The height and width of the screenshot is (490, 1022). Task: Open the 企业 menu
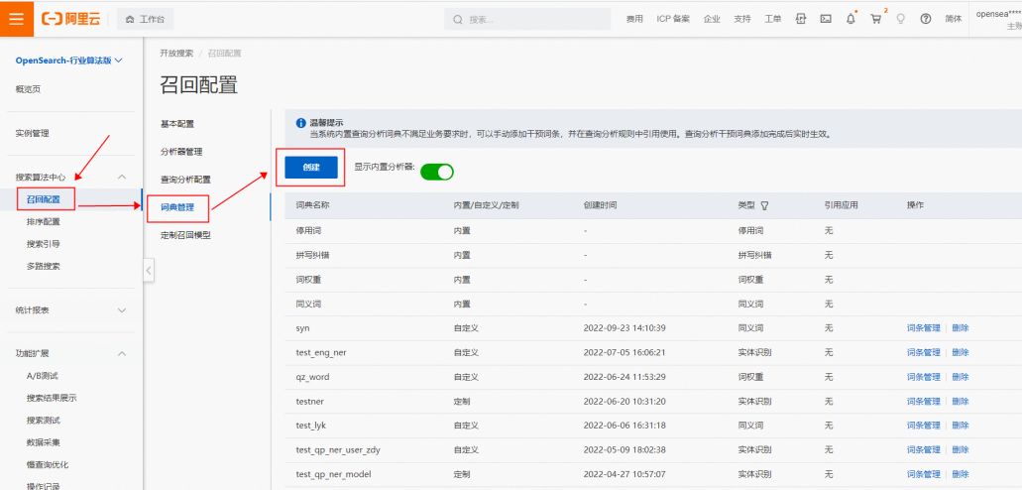point(712,19)
